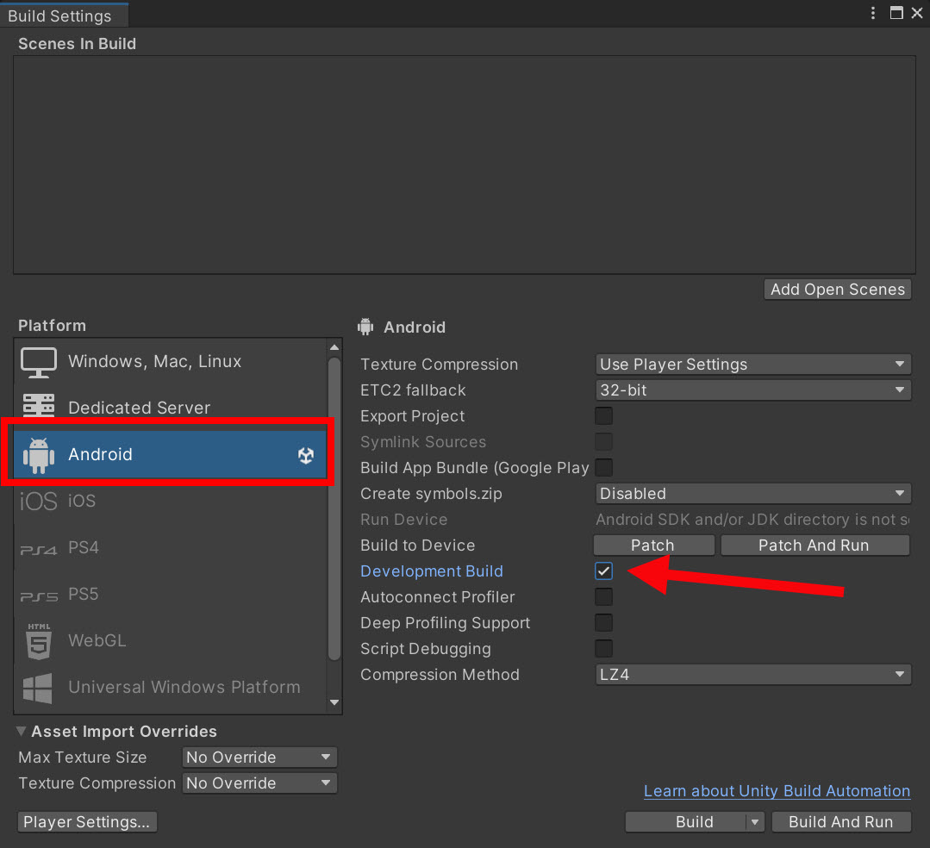This screenshot has height=848, width=930.
Task: Click the ETC2 fallback label
Action: pyautogui.click(x=414, y=390)
